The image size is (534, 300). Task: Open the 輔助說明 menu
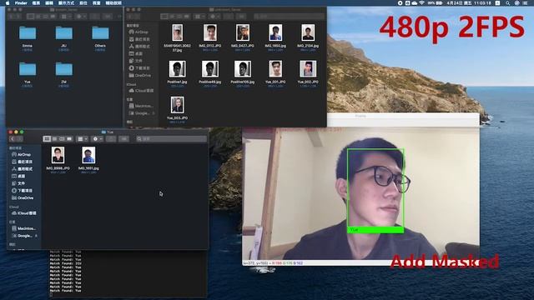pyautogui.click(x=113, y=3)
